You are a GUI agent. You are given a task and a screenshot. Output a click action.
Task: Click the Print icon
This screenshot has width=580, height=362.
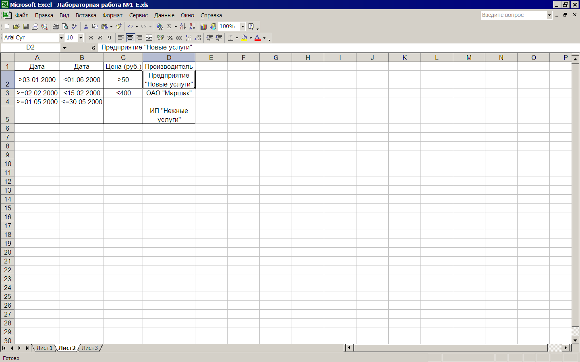[x=56, y=27]
